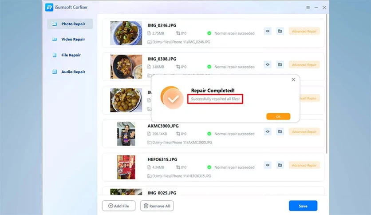Click the 3.86MB file size text
Viewport: 371px width, 215px height.
(158, 67)
